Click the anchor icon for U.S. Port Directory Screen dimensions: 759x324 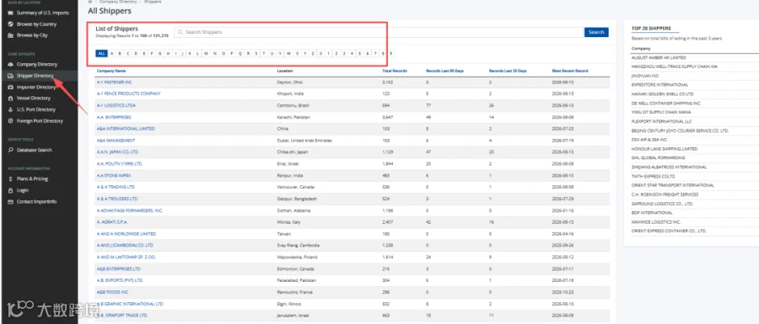tap(11, 109)
